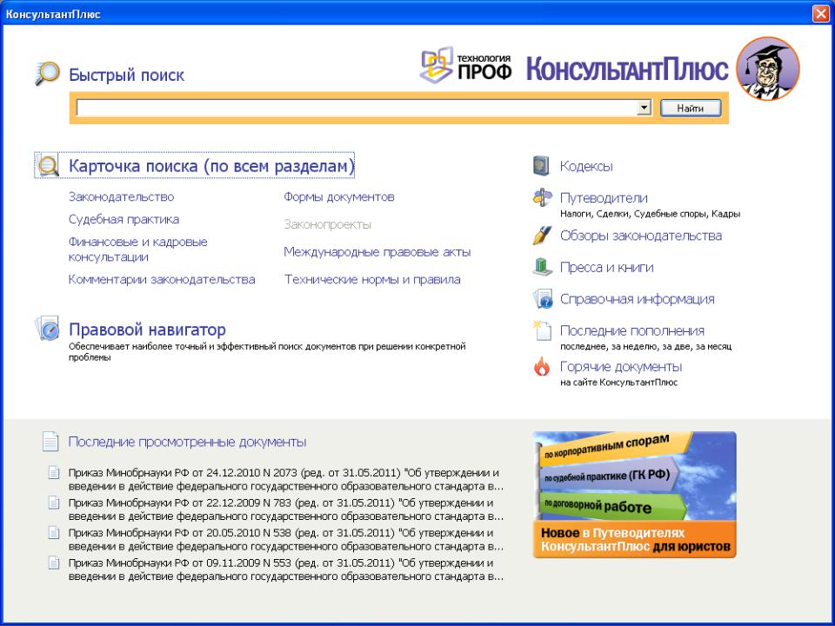Open the Пресса и книги link
835x626 pixels.
[x=606, y=267]
